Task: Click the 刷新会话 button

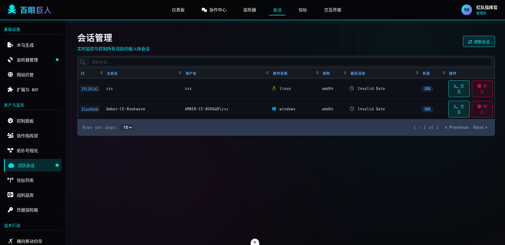Action: 479,42
